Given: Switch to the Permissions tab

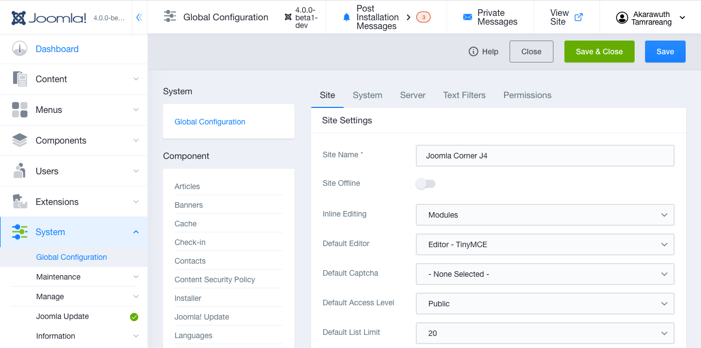Looking at the screenshot, I should pyautogui.click(x=528, y=95).
